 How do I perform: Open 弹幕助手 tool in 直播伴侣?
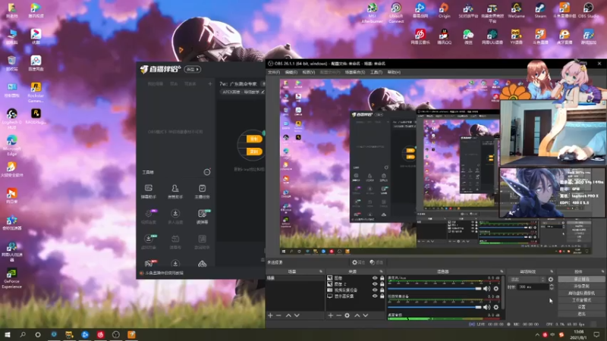[148, 192]
